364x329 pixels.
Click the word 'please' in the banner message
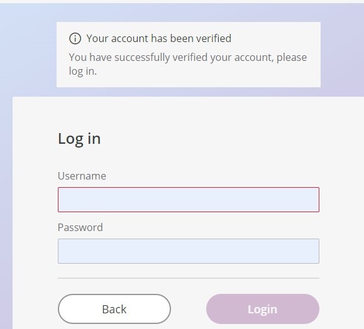point(292,58)
